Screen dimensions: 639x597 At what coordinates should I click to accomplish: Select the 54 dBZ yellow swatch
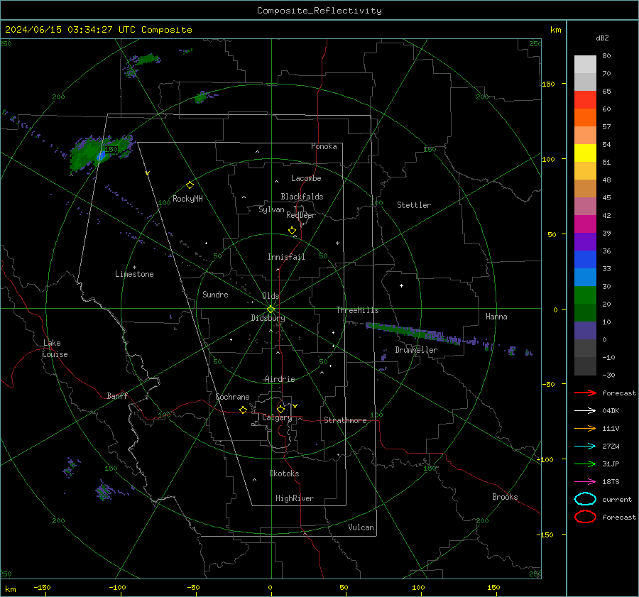[585, 153]
